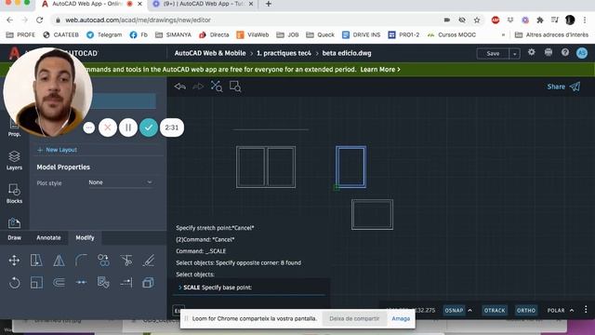Screen dimensions: 595x335
Task: Open the Layers panel
Action: click(x=14, y=160)
